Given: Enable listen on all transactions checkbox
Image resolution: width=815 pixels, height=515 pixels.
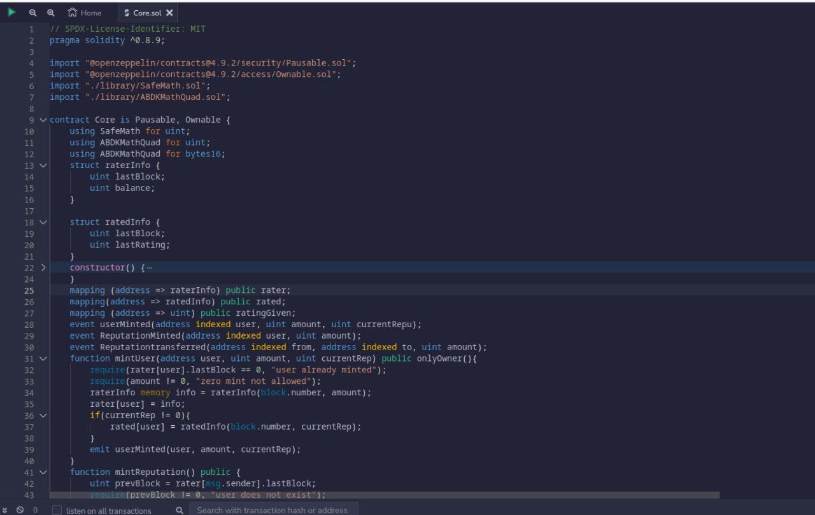Looking at the screenshot, I should pyautogui.click(x=57, y=511).
